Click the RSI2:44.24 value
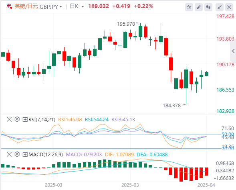The height and width of the screenshot is (190, 236). click(x=97, y=120)
